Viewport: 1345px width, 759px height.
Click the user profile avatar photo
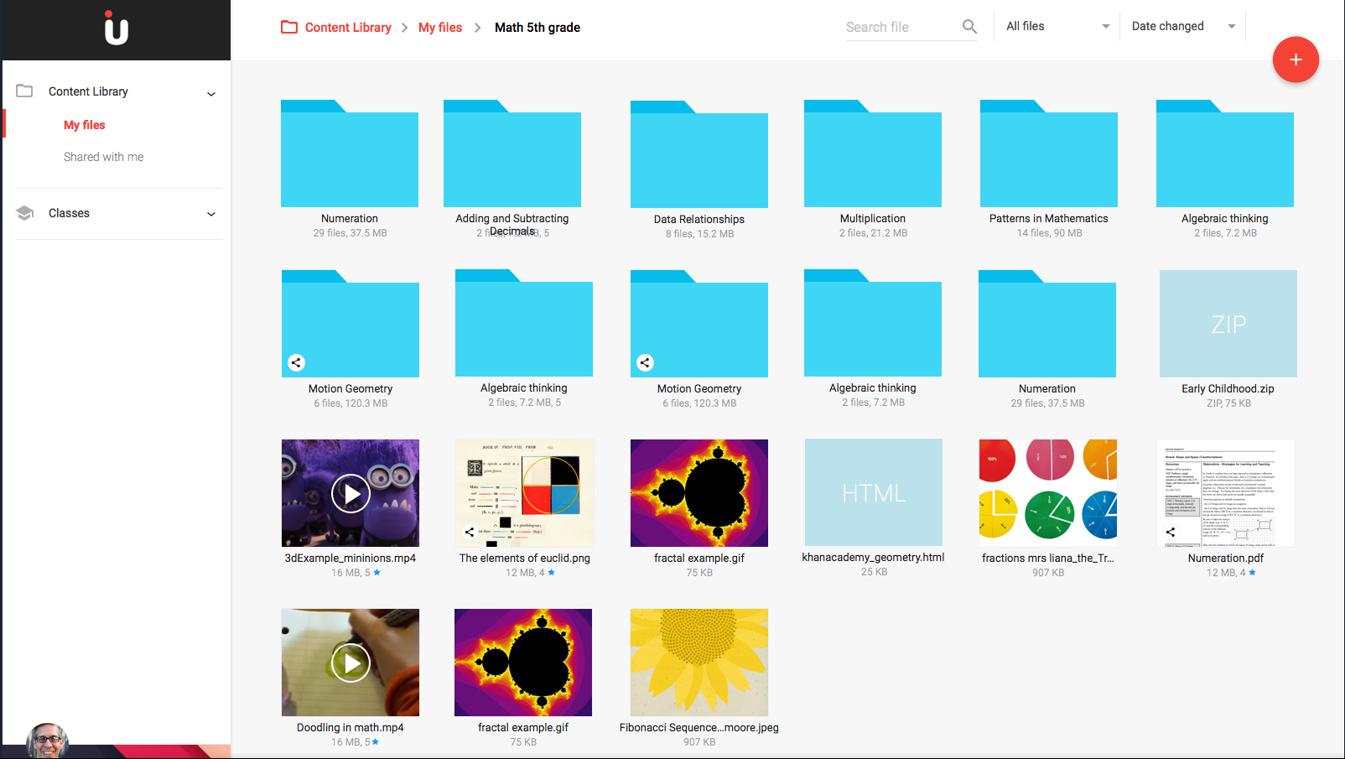pos(47,741)
